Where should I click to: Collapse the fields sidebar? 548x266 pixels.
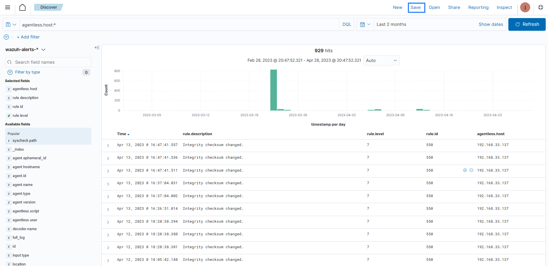click(x=97, y=48)
